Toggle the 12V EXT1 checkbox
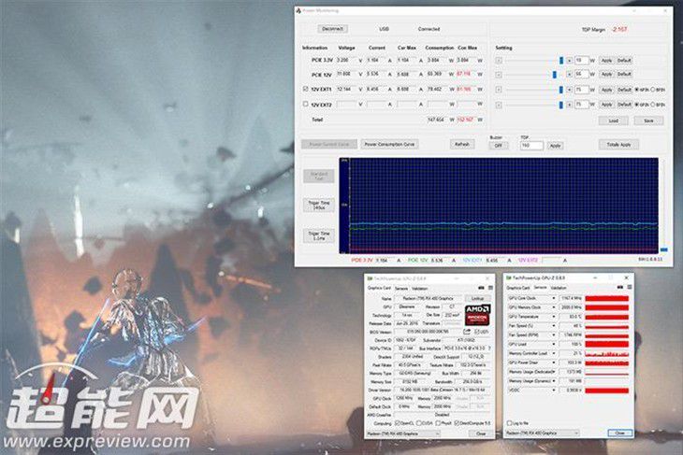683x455 pixels. (305, 89)
